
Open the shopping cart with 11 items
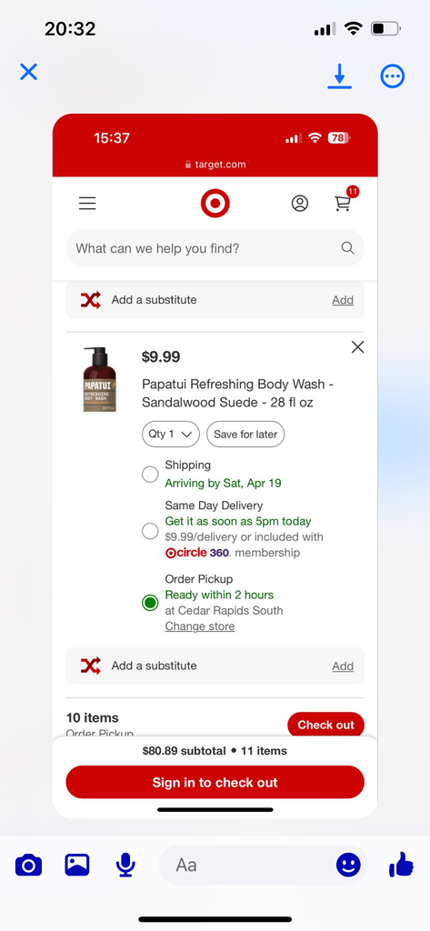345,201
